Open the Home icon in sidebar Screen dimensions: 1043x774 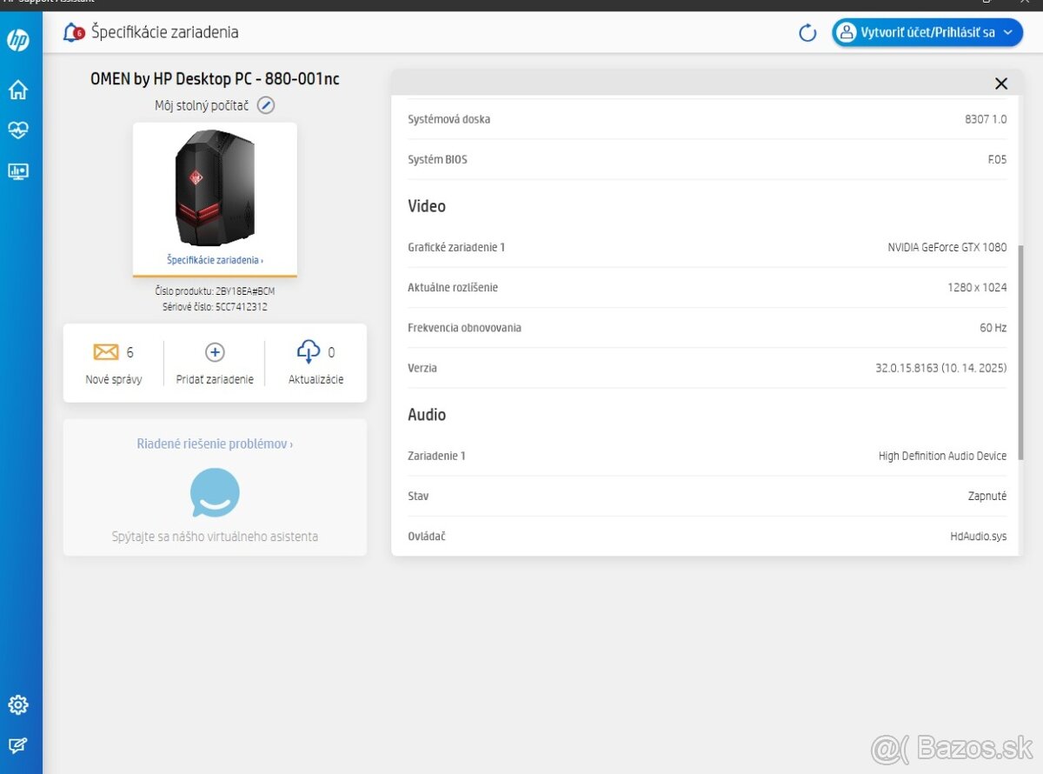[x=18, y=90]
